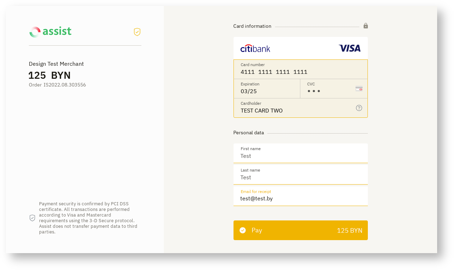Click the Email for receipt field
The image size is (454, 270).
(x=300, y=199)
